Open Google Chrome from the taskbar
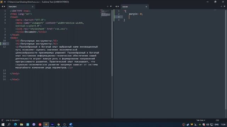The height and width of the screenshot is (127, 227). tap(59, 125)
